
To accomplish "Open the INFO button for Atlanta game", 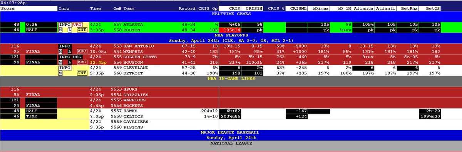I will pyautogui.click(x=64, y=24).
